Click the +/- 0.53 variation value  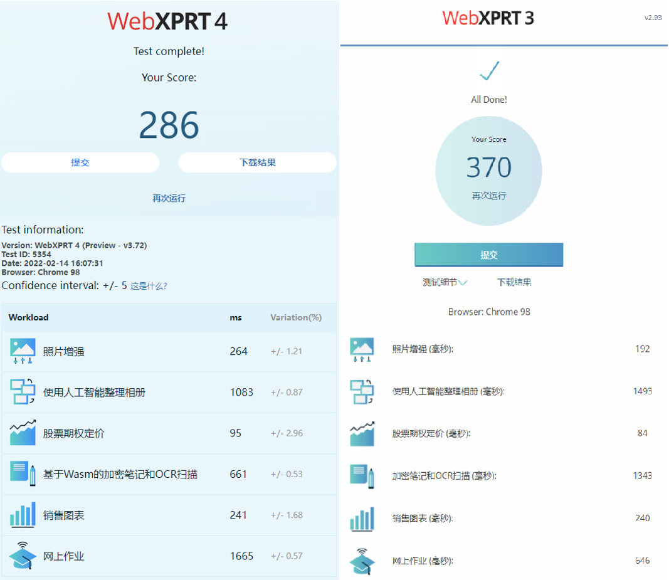click(x=287, y=474)
